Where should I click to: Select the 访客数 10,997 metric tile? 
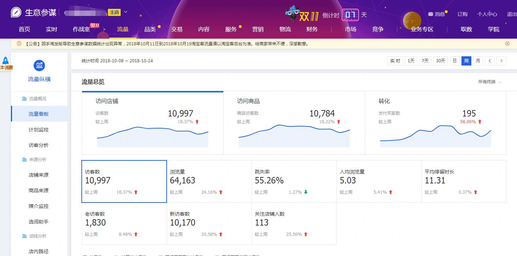(124, 181)
